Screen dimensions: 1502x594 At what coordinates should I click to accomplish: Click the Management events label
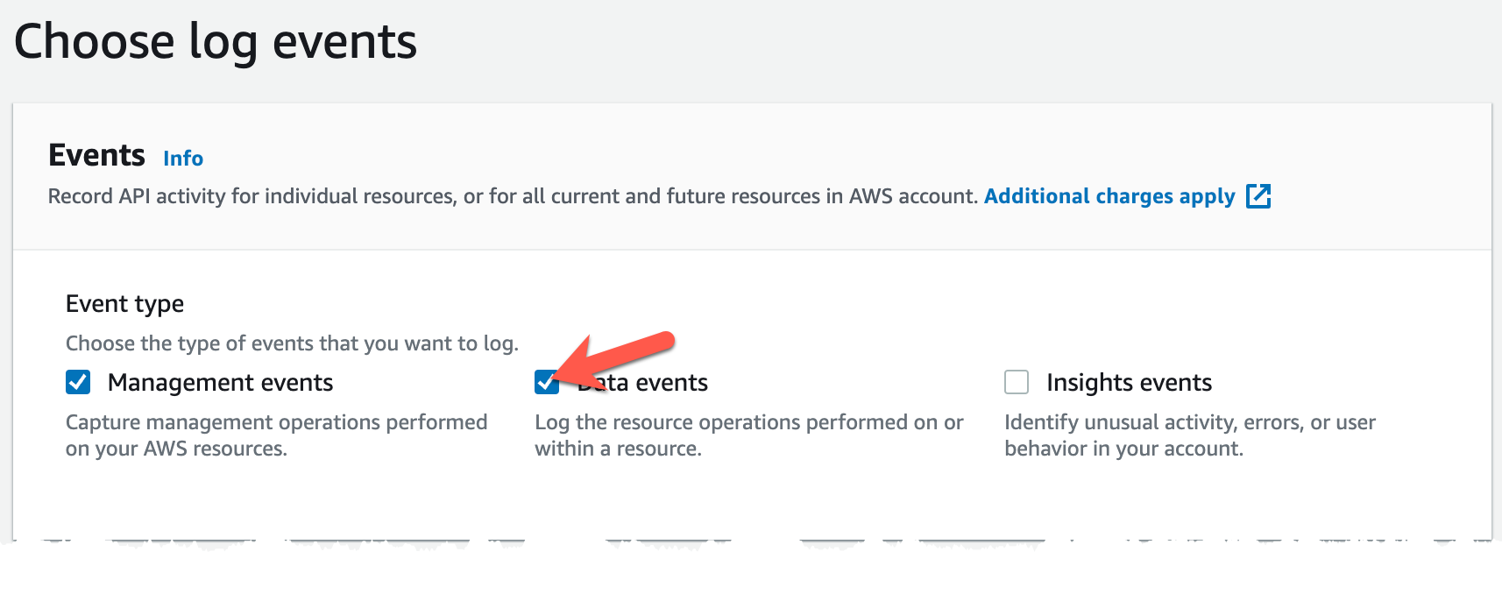(219, 383)
